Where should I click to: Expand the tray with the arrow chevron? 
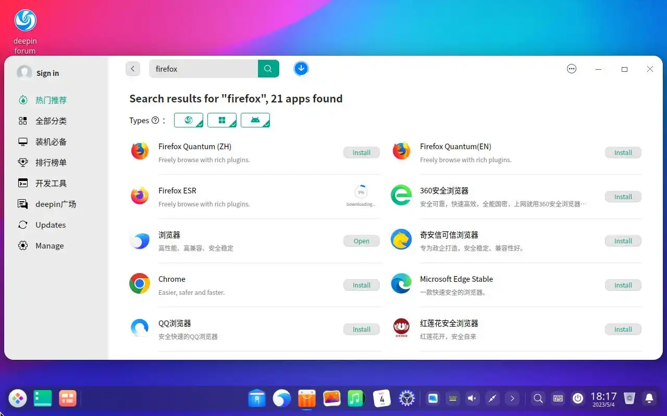(512, 398)
